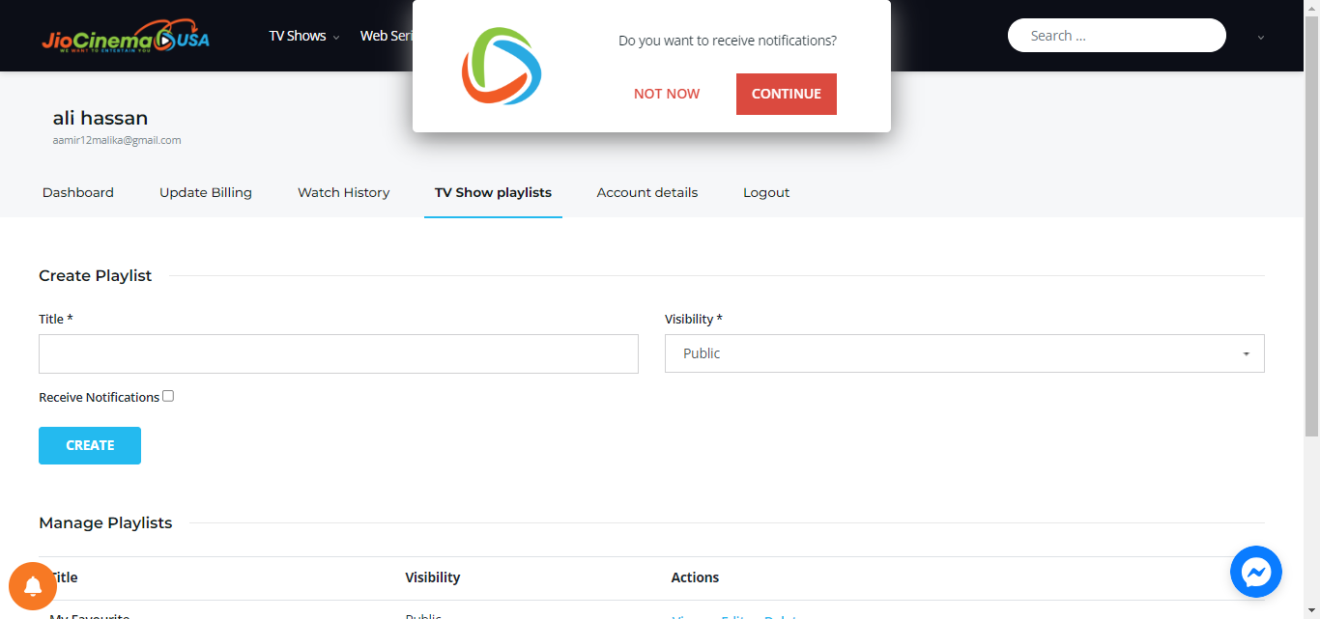This screenshot has width=1320, height=619.
Task: Open the Update Billing tab
Action: [206, 192]
